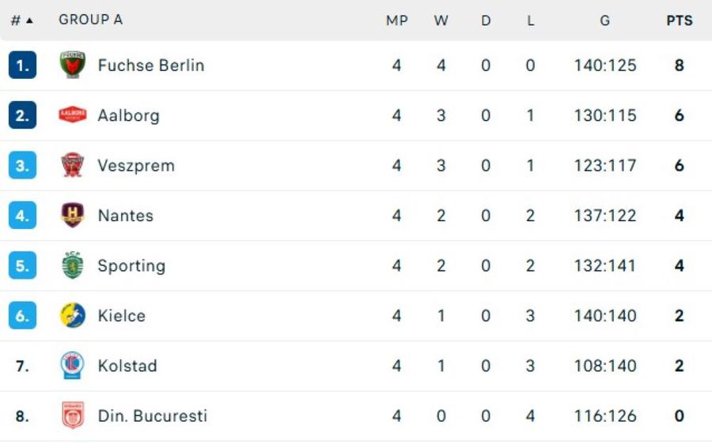Viewport: 712px width, 443px height.
Task: Sort standings by MP column header
Action: pos(396,21)
